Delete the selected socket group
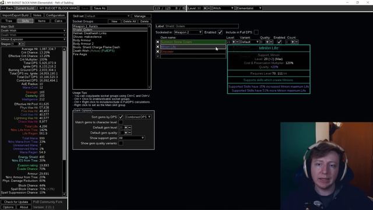This screenshot has width=373, height=210. coord(145,22)
